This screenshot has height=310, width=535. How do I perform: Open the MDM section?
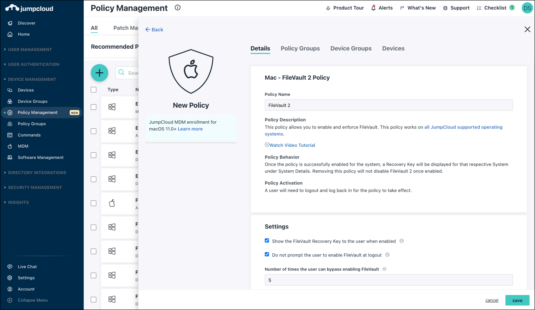[23, 146]
